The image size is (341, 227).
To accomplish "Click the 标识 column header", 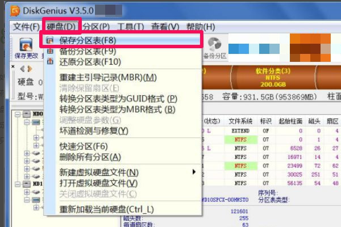I will pos(266,121).
